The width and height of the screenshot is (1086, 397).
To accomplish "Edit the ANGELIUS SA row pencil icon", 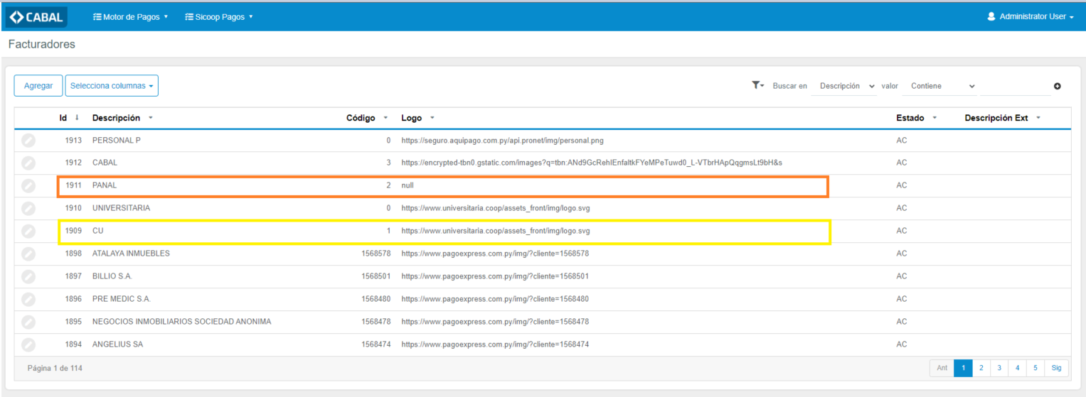I will pyautogui.click(x=28, y=345).
